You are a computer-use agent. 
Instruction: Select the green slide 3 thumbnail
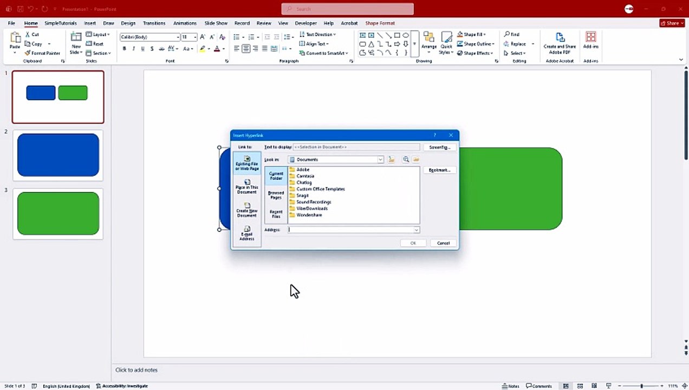pyautogui.click(x=58, y=213)
